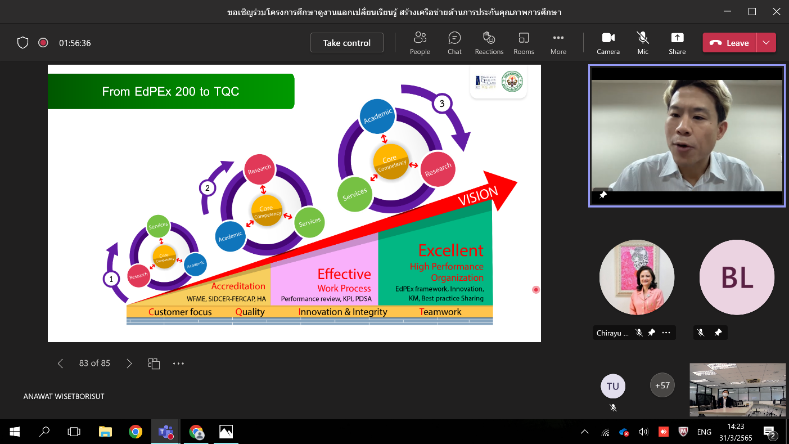Viewport: 789px width, 444px height.
Task: Click the Wi-Fi network tray icon
Action: point(606,432)
